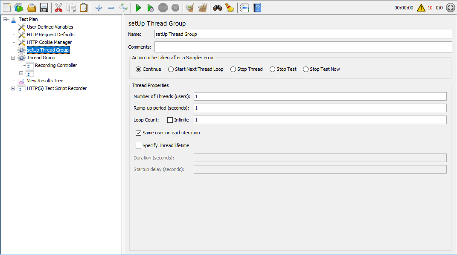The image size is (457, 255).
Task: Click the warning triangle error log button
Action: 421,8
